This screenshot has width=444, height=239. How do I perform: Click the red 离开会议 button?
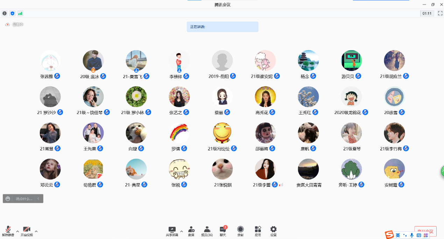tap(425, 231)
